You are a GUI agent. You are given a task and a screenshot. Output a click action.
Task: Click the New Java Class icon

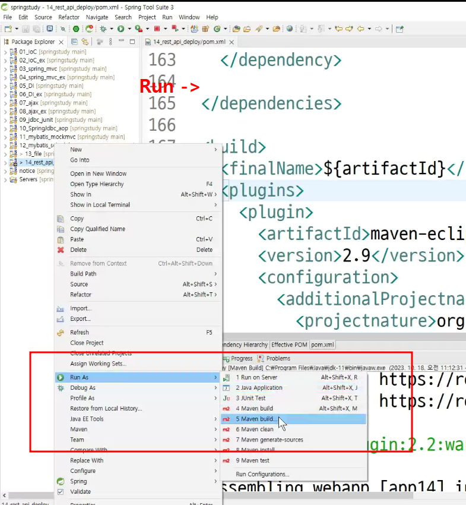pos(217,29)
